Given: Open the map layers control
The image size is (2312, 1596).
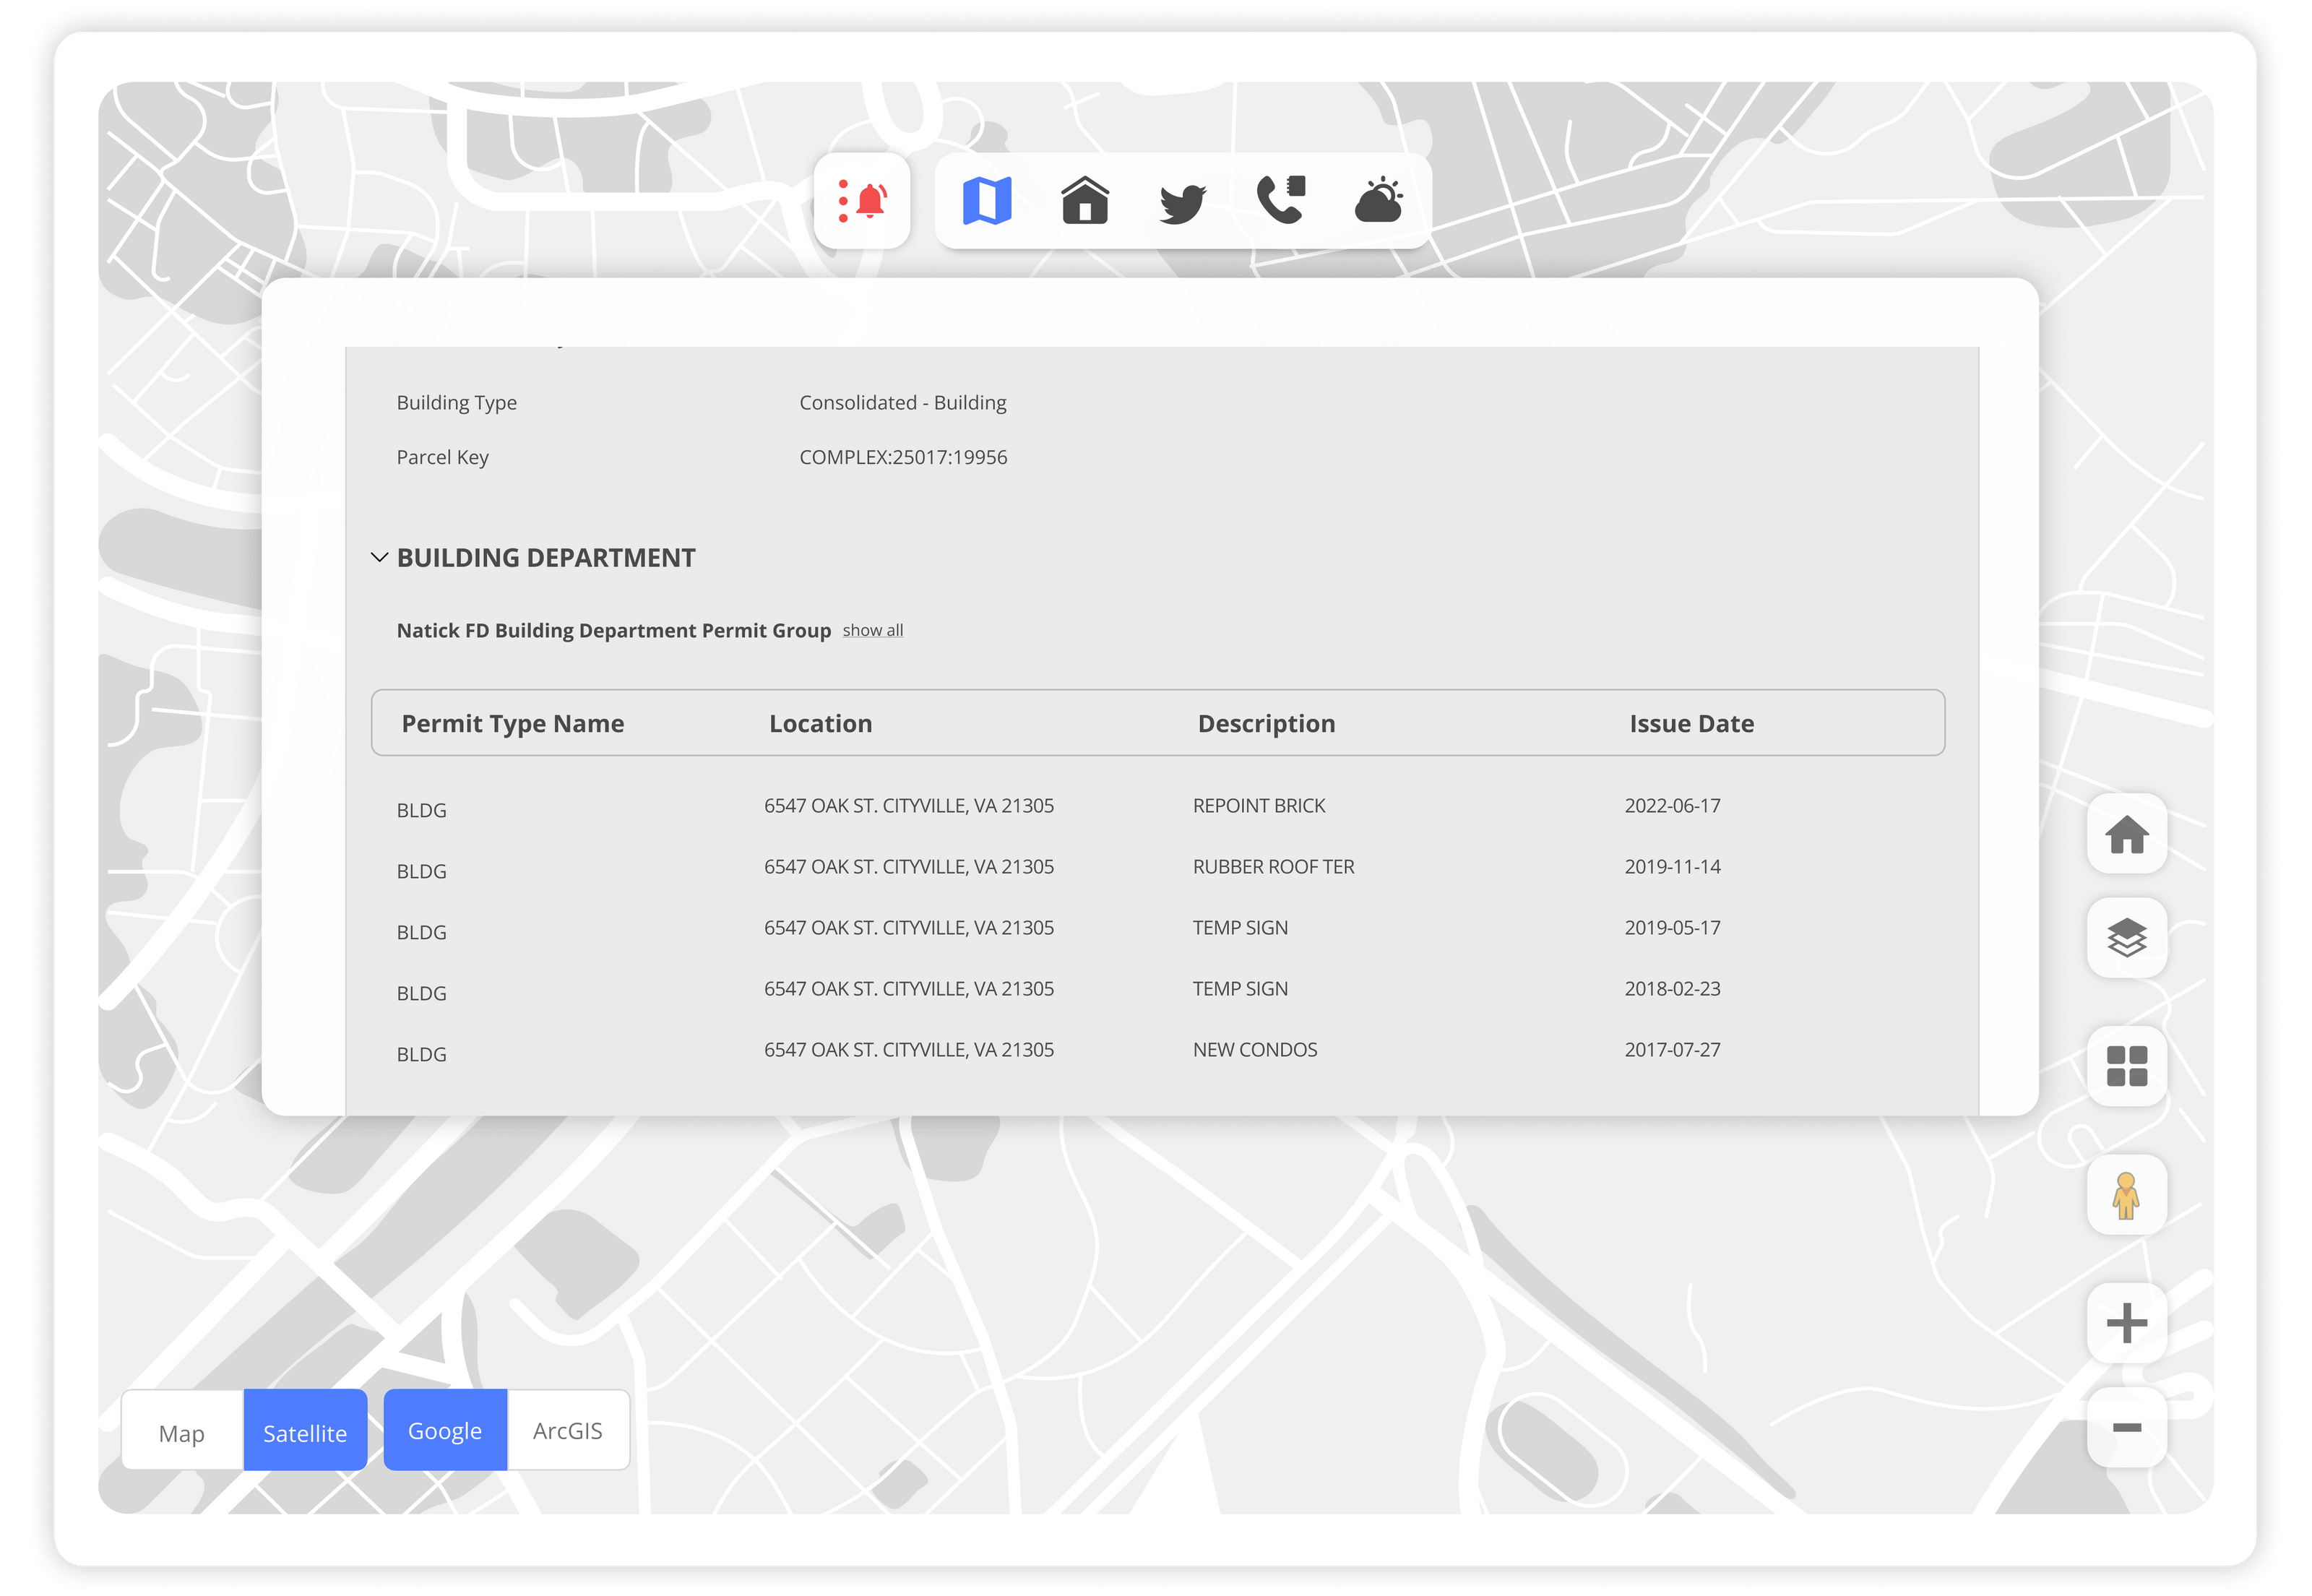Looking at the screenshot, I should tap(2126, 938).
